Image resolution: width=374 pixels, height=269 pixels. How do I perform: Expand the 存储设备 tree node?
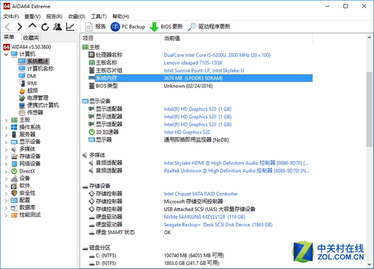click(x=6, y=157)
